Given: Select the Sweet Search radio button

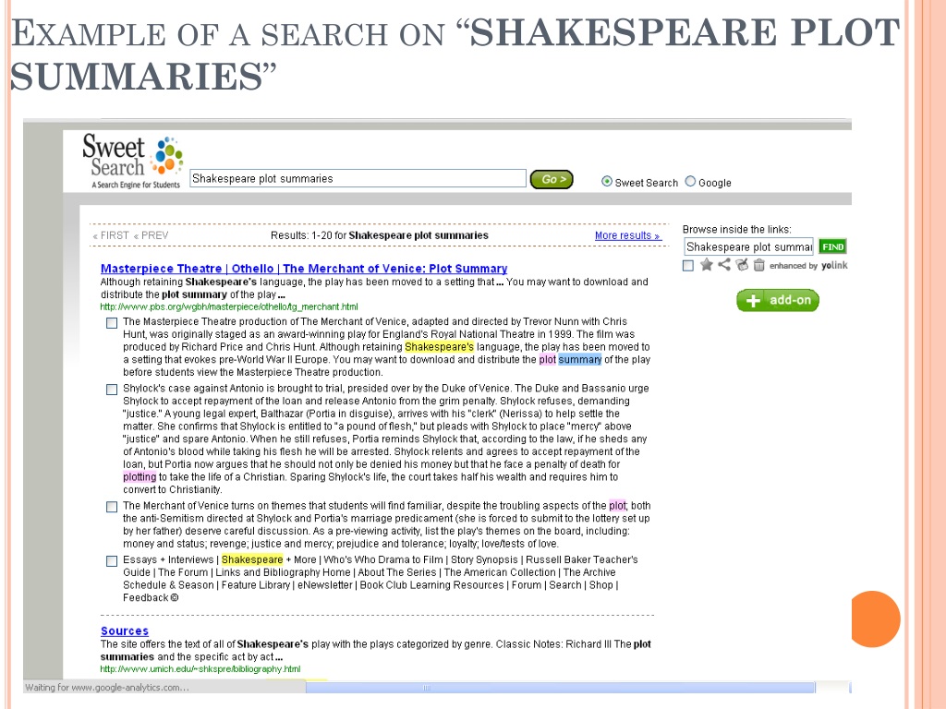Looking at the screenshot, I should pos(606,182).
